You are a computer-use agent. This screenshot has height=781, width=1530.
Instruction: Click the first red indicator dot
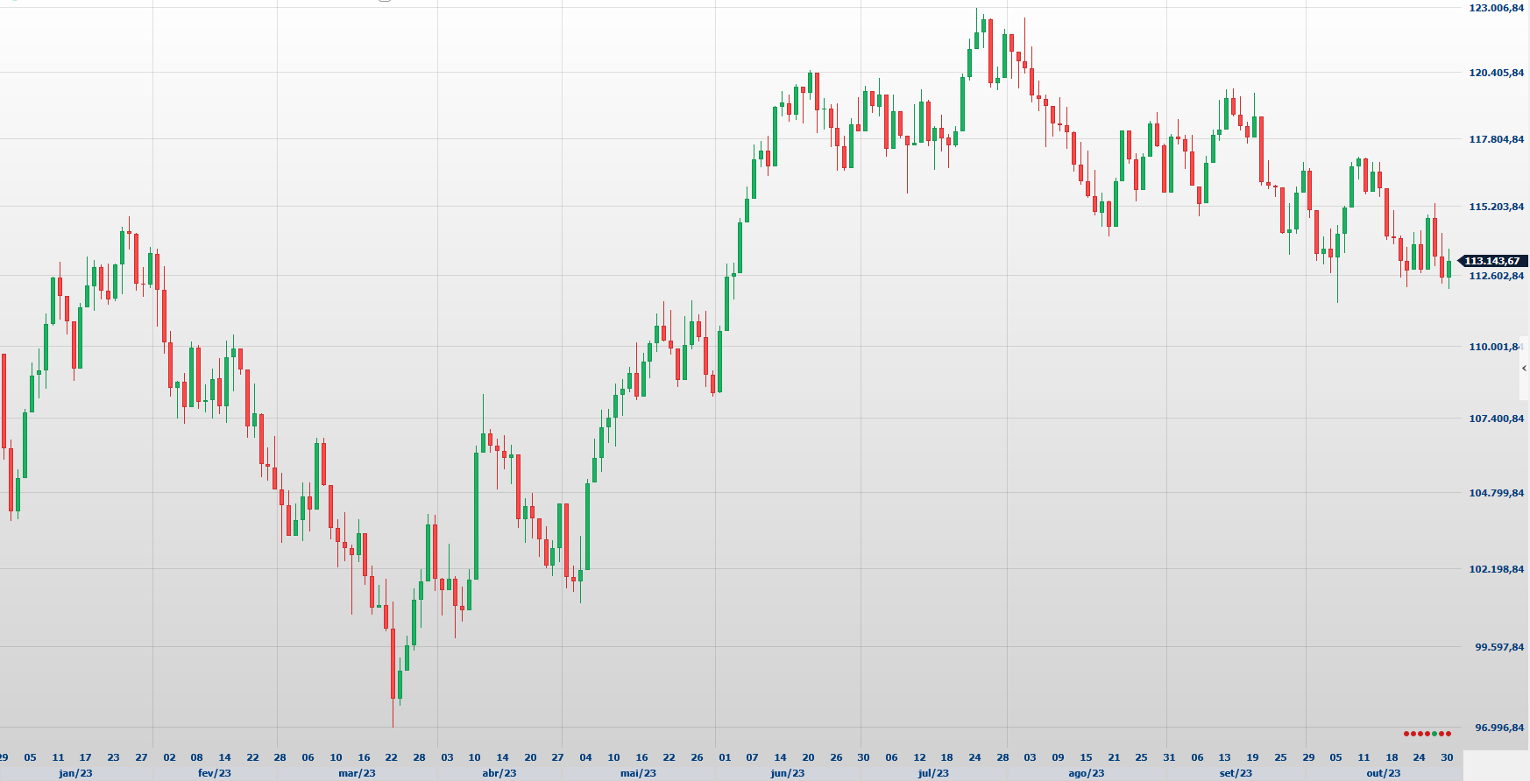pos(1406,734)
